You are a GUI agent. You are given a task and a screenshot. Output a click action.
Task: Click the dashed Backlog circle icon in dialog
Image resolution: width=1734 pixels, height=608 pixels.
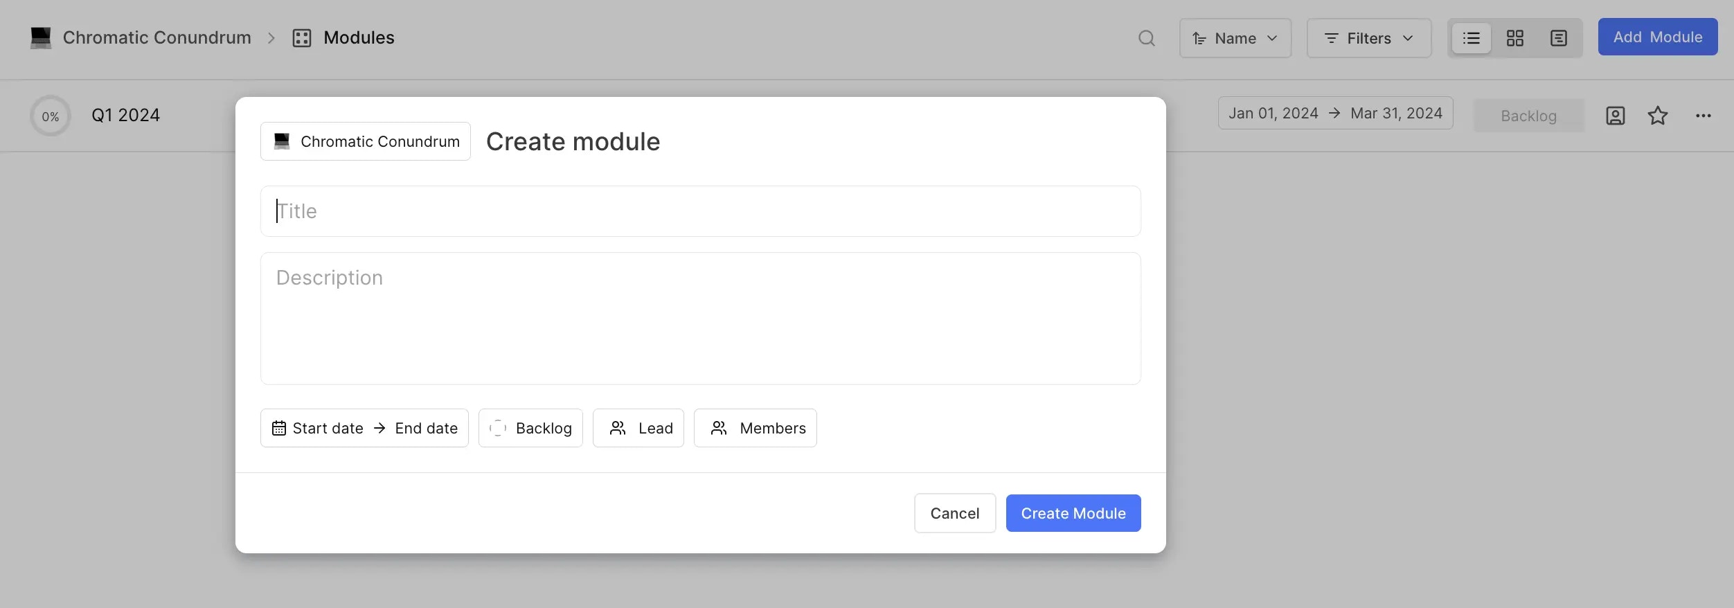click(498, 428)
